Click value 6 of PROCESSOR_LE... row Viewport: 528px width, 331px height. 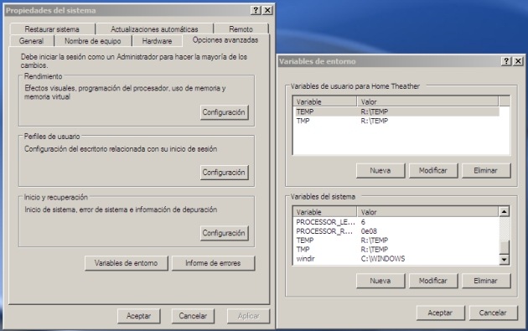pos(363,222)
